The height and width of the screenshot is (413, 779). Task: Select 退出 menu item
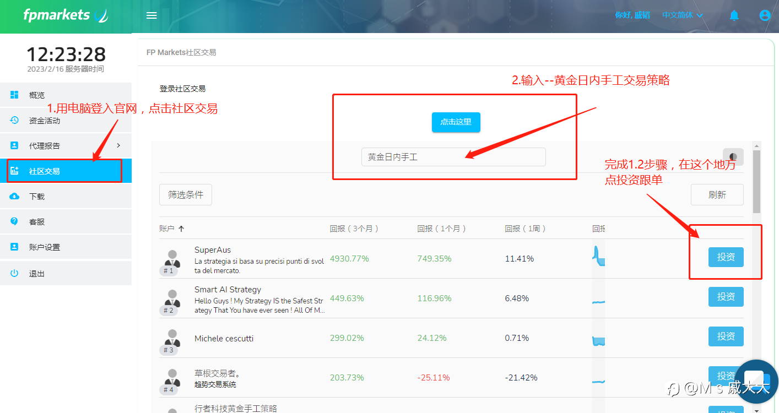(x=66, y=274)
